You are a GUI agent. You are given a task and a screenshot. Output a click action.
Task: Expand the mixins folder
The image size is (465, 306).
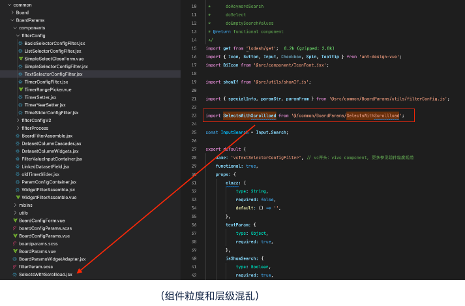click(14, 205)
